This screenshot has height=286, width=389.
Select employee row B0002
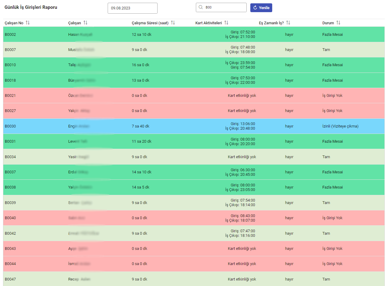[10, 35]
